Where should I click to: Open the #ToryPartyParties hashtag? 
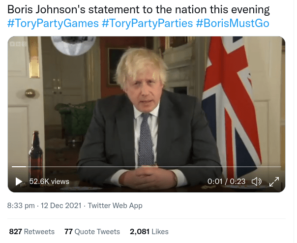pos(147,24)
